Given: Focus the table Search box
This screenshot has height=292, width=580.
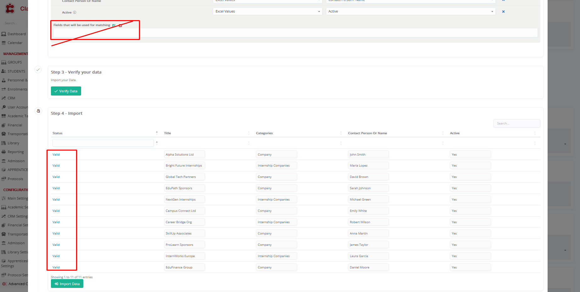Looking at the screenshot, I should 516,124.
